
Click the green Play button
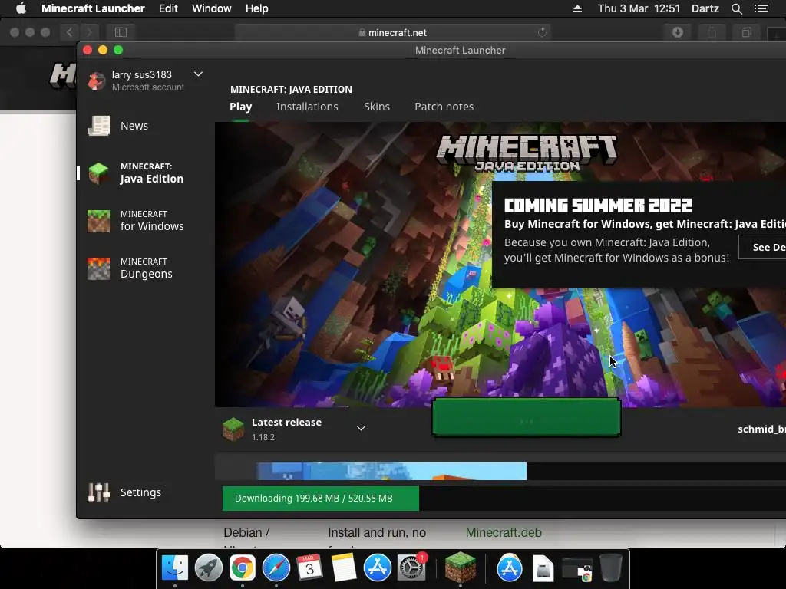(527, 417)
